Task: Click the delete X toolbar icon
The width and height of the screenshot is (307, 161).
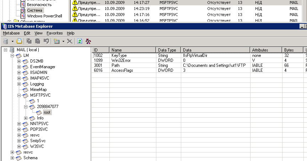Action: pos(70,41)
